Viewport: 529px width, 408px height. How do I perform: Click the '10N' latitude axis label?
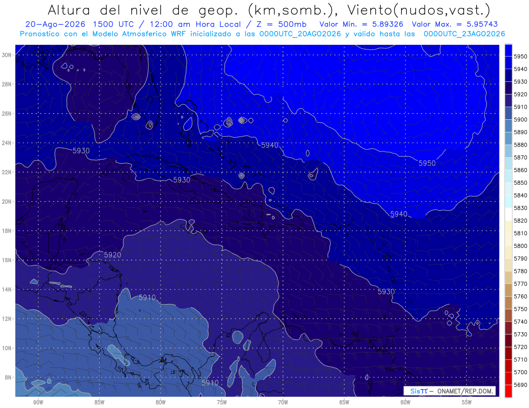point(7,348)
